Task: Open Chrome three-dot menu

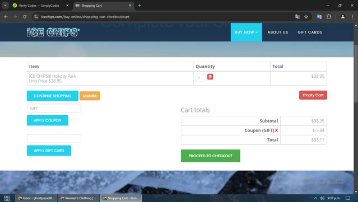Action: (x=352, y=17)
